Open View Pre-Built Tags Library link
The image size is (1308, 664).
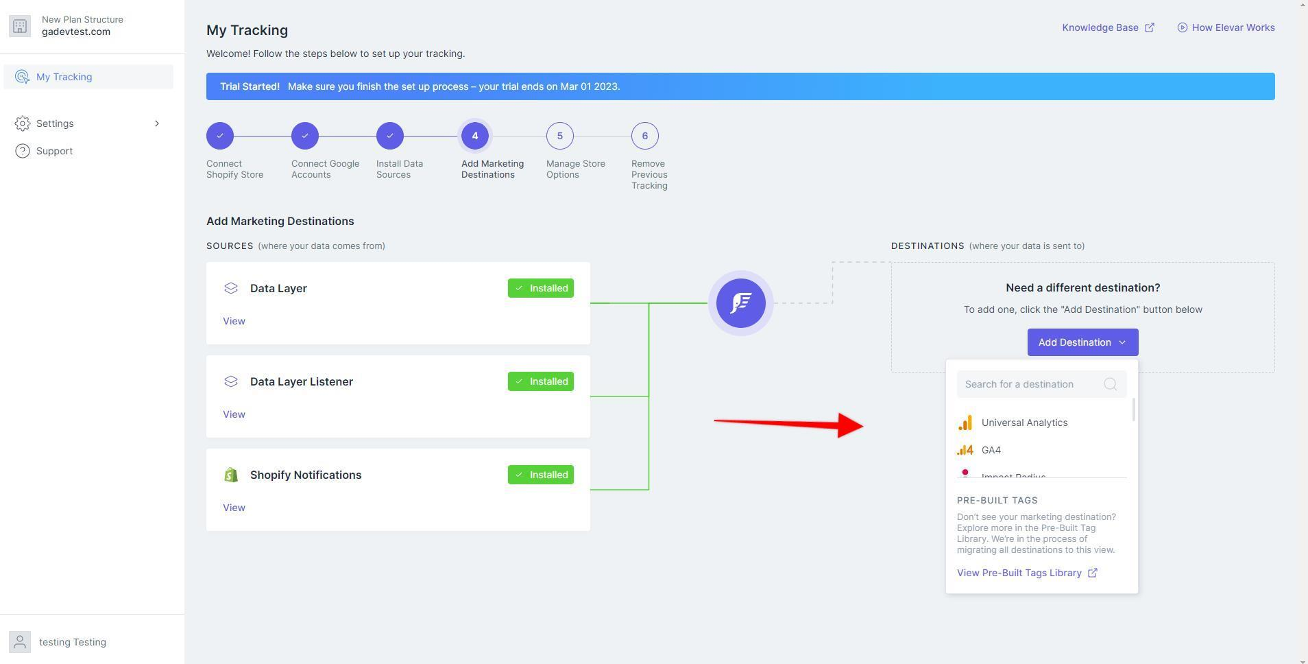click(1027, 573)
